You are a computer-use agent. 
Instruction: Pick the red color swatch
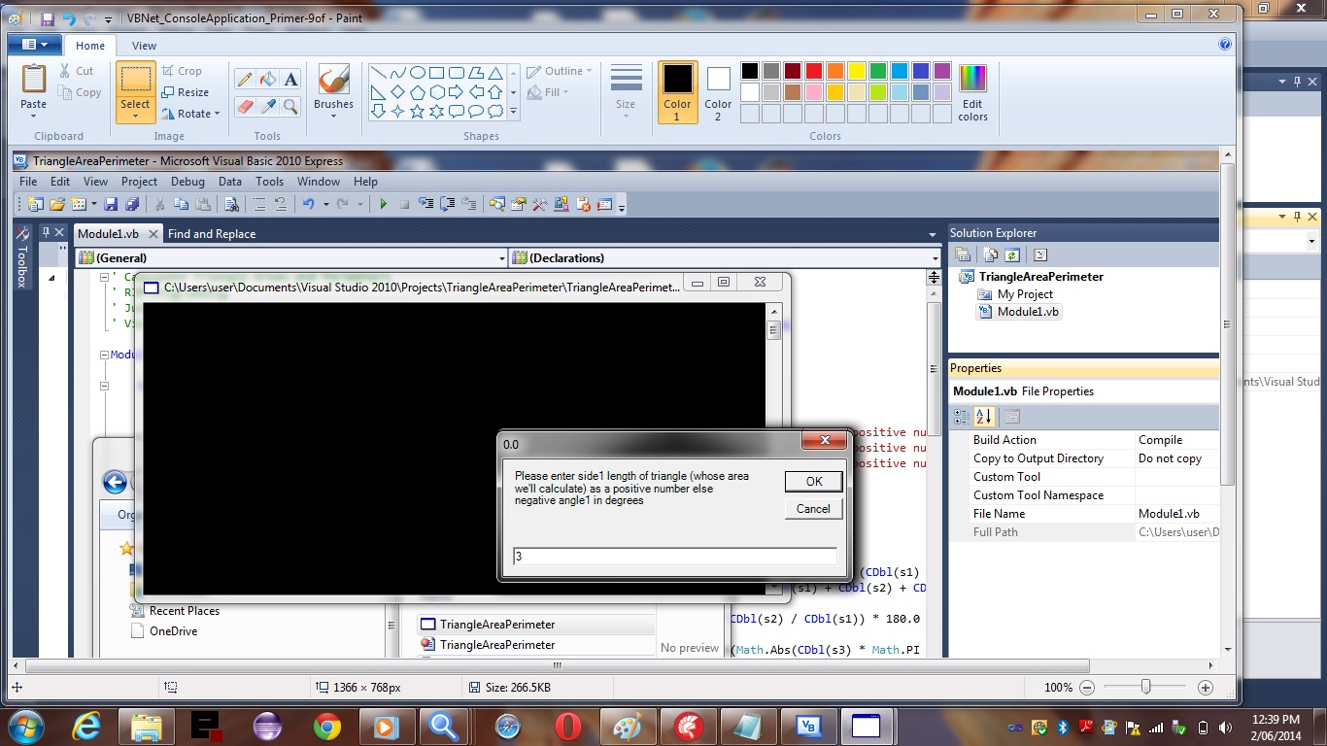pyautogui.click(x=814, y=71)
